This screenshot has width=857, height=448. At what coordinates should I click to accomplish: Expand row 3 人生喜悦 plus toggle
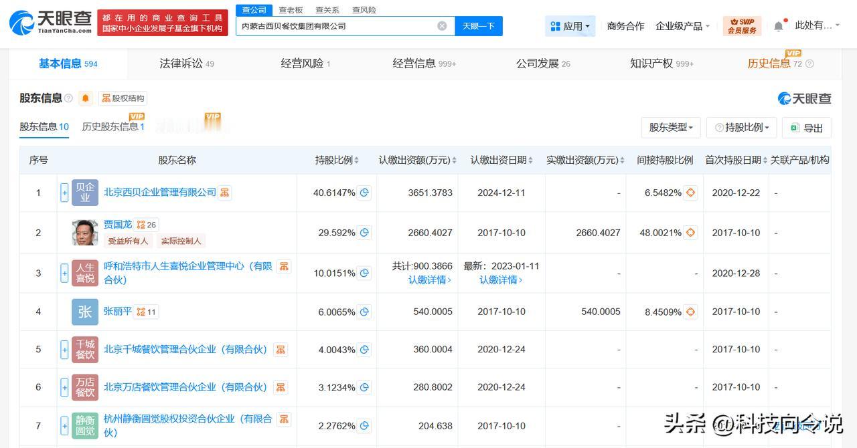pos(65,273)
